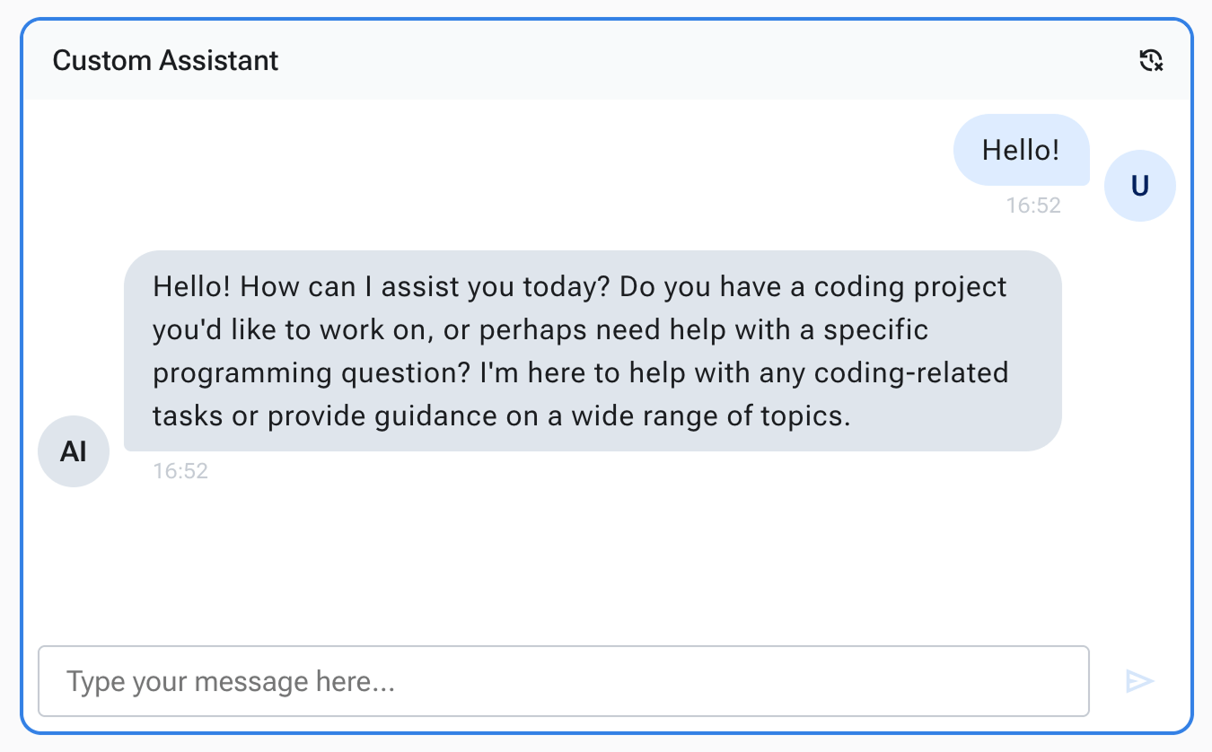Click the AI assistant's reply bubble
The image size is (1212, 752).
pos(593,350)
